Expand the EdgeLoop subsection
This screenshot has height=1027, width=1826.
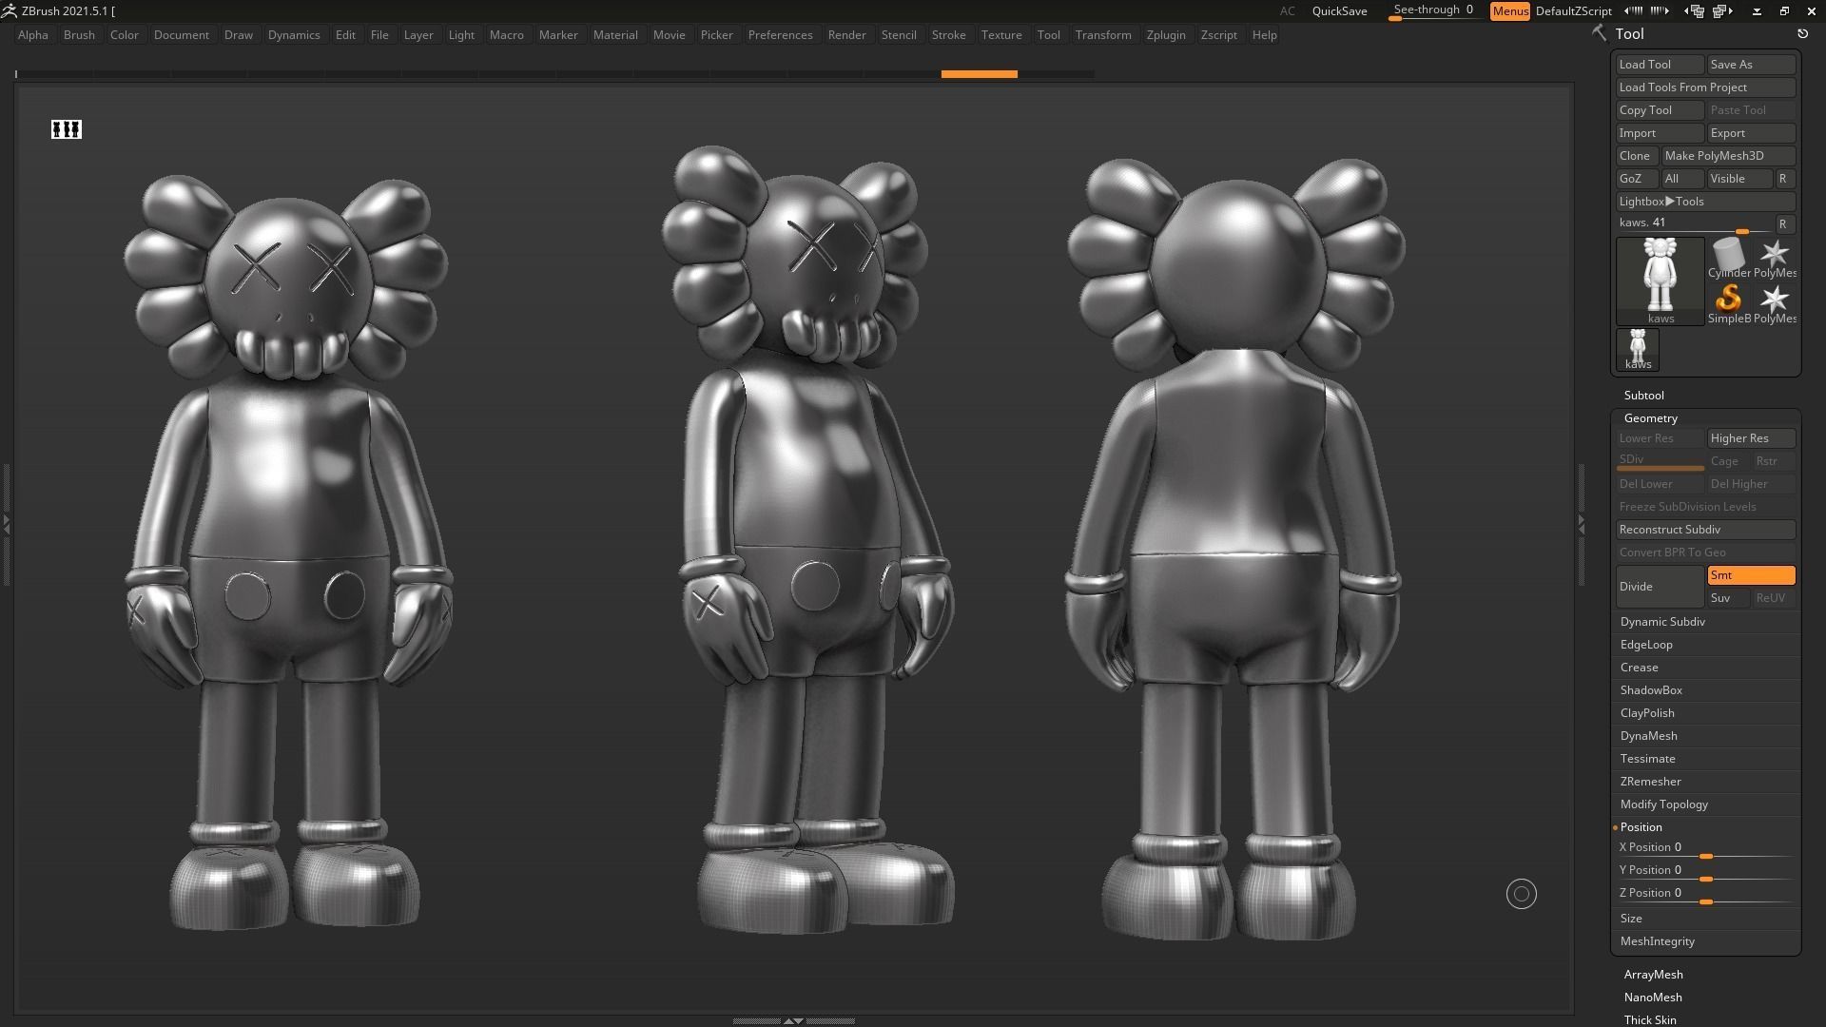1646,645
